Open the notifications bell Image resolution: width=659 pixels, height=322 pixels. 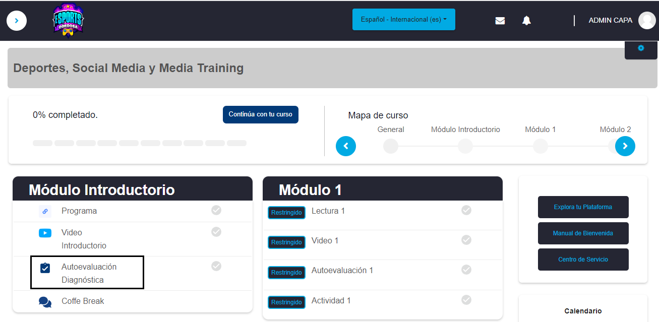point(526,21)
